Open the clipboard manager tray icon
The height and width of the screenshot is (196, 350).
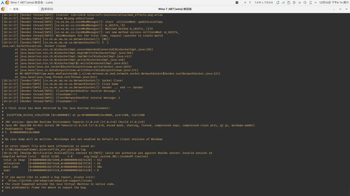coord(289,2)
